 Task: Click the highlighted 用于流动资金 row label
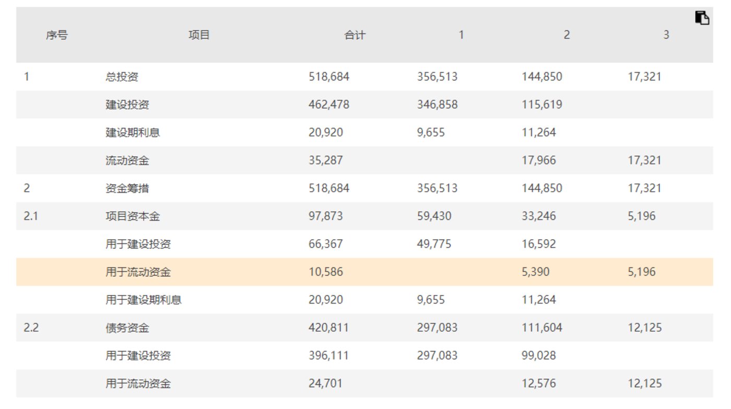point(138,272)
